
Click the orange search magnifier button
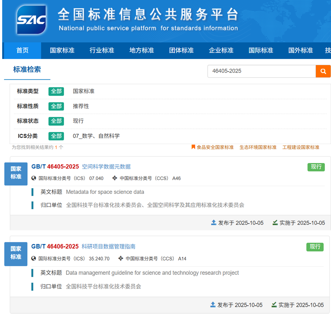pyautogui.click(x=323, y=71)
